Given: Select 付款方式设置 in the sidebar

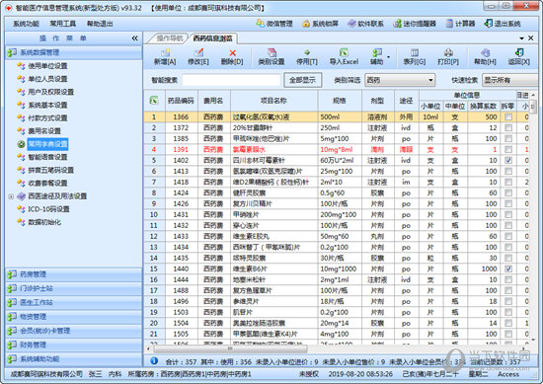Looking at the screenshot, I should tap(47, 118).
